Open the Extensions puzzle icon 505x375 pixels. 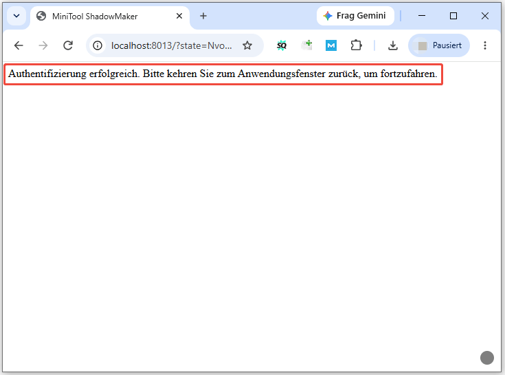coord(356,45)
